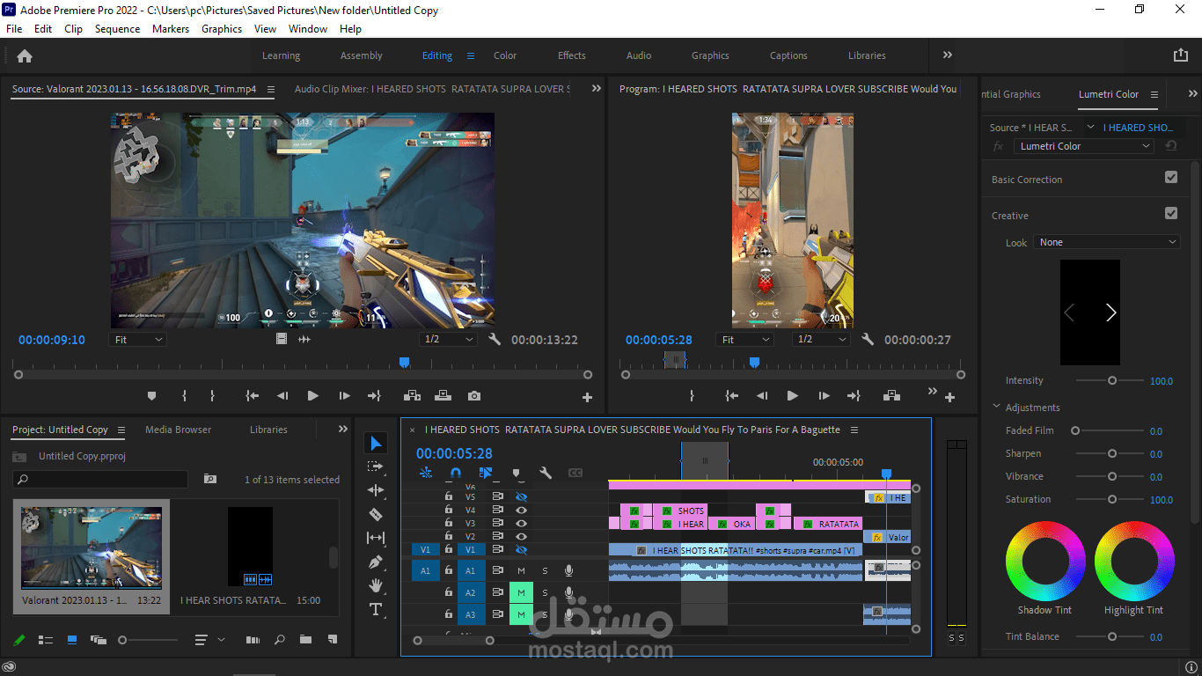The width and height of the screenshot is (1202, 676).
Task: Open Source monitor Fit zoom dropdown
Action: [x=138, y=339]
